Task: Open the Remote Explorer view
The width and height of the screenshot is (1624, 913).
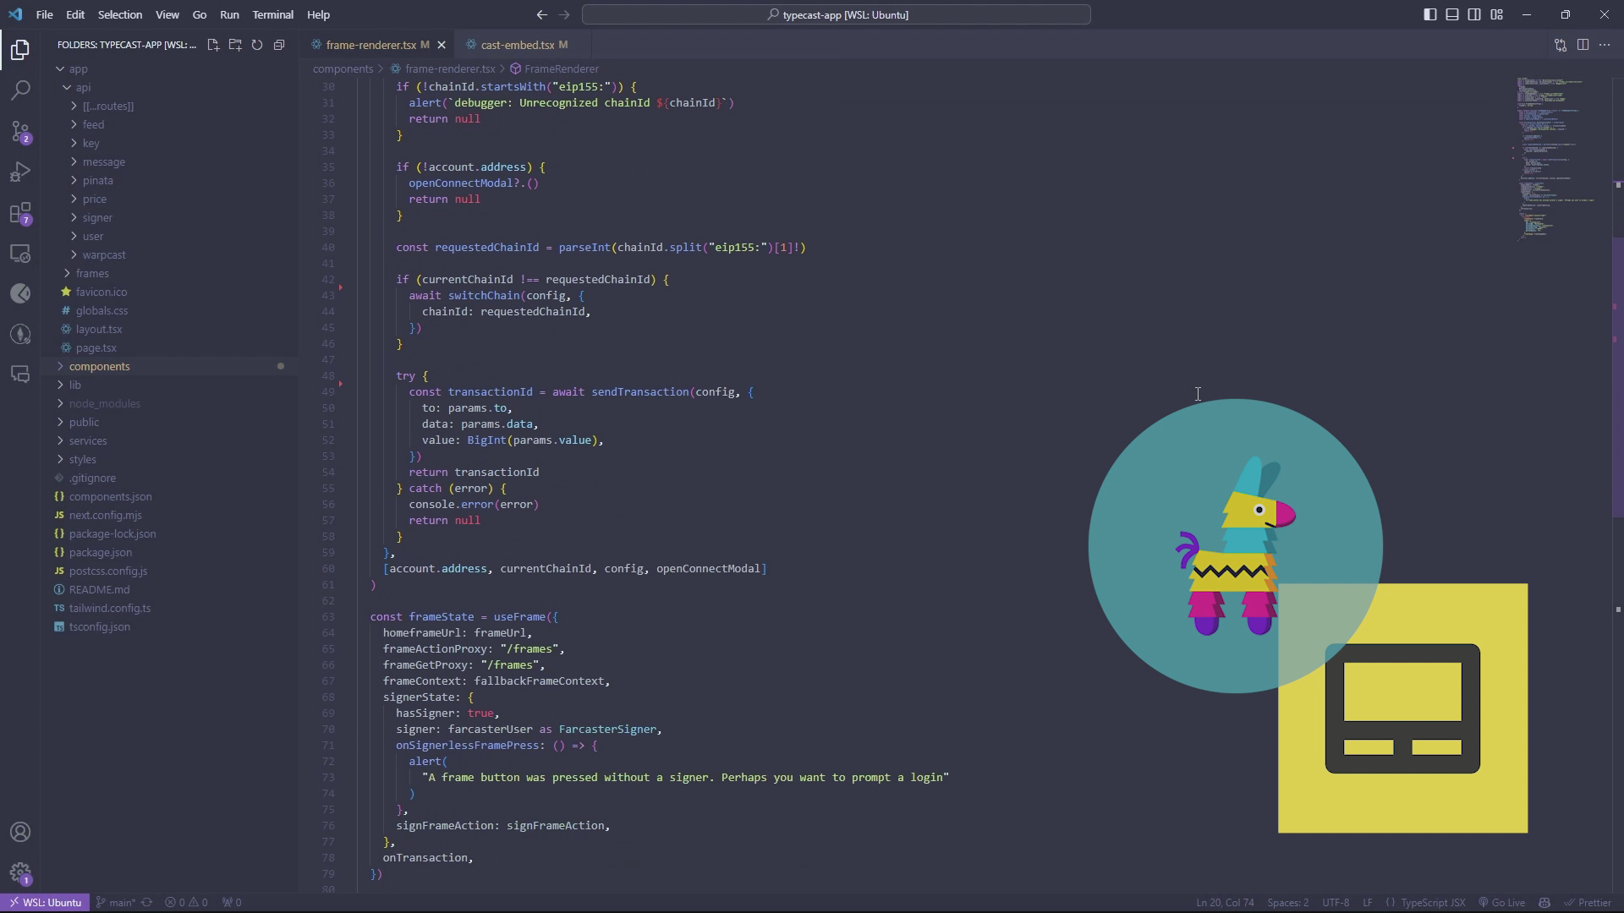Action: (20, 253)
